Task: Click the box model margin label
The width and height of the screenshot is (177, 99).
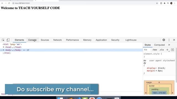Action: click(x=149, y=82)
